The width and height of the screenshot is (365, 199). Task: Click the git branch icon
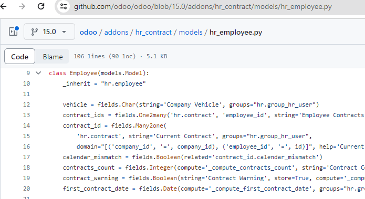point(35,32)
